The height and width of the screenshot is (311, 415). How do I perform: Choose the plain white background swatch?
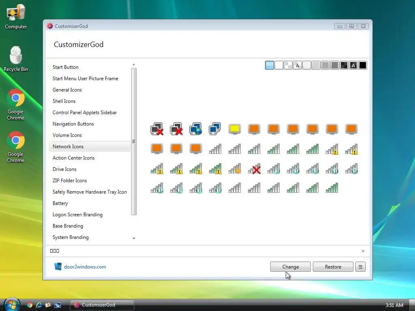click(279, 65)
